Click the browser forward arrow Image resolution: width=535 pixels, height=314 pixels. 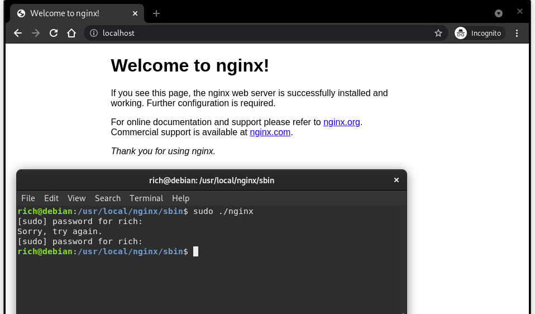coord(36,33)
